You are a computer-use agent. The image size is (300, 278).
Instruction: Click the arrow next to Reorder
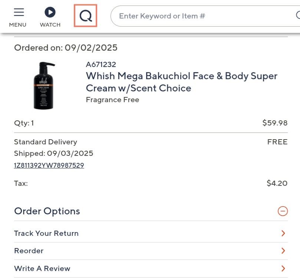tap(283, 251)
